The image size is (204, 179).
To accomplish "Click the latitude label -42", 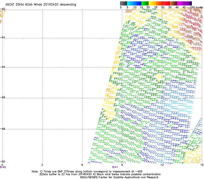I will [2, 37].
